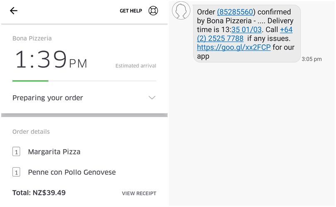Viewport: 336px width, 207px height.
Task: Tap the back arrow
Action: (14, 11)
